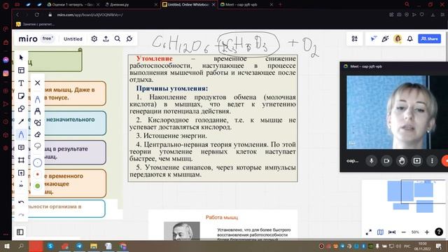Open more options in Meet window
The height and width of the screenshot is (252, 448).
click(x=432, y=161)
